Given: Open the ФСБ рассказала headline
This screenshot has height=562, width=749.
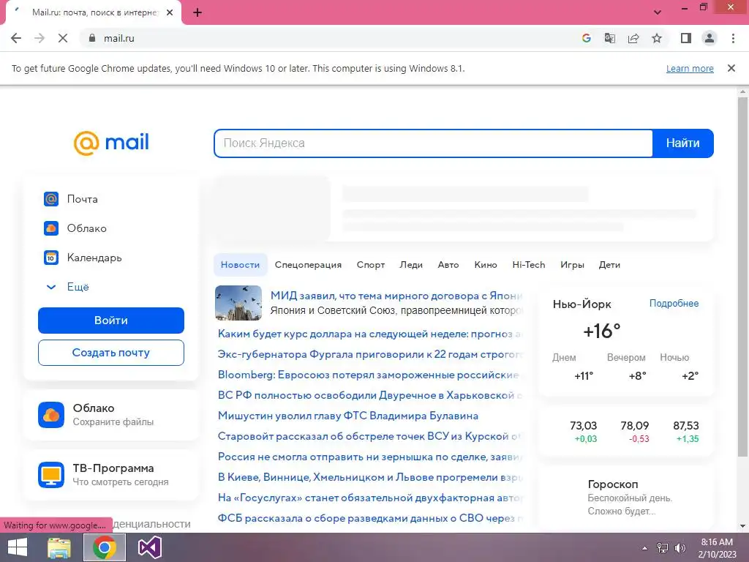Looking at the screenshot, I should click(370, 519).
